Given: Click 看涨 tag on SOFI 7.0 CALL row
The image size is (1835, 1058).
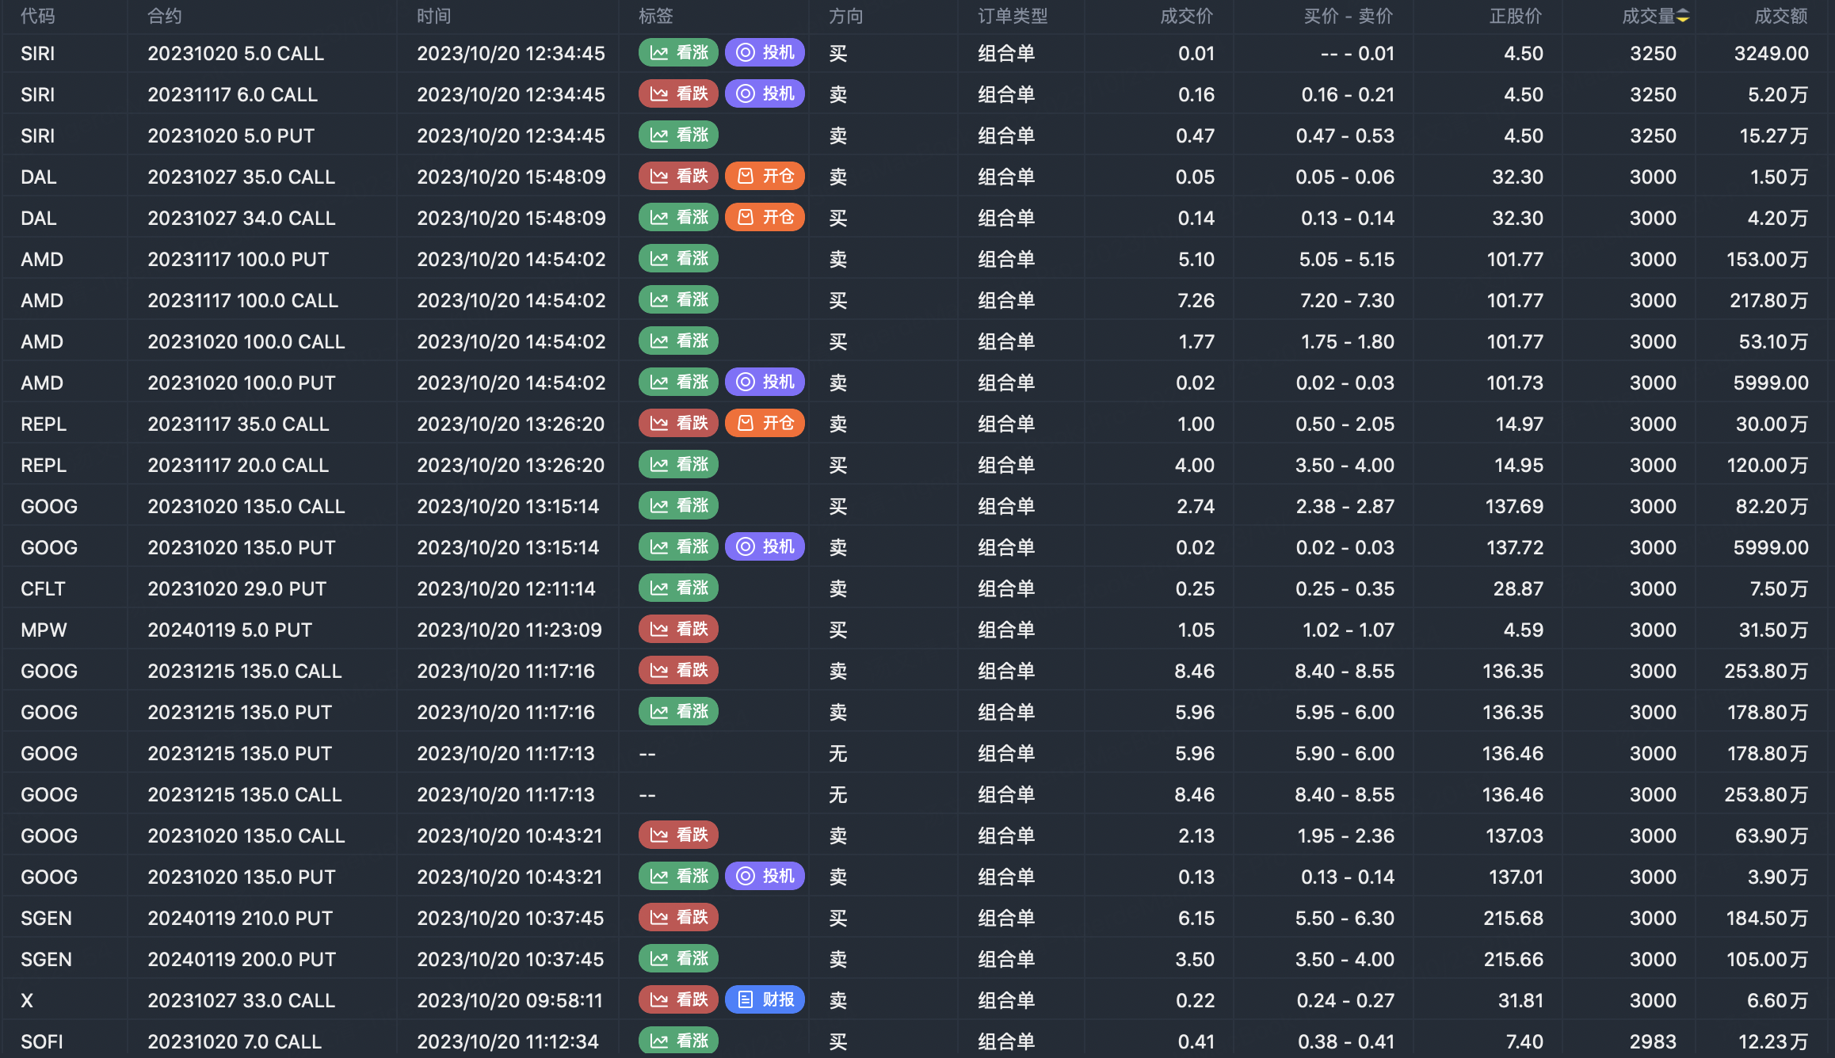Looking at the screenshot, I should tap(678, 1041).
